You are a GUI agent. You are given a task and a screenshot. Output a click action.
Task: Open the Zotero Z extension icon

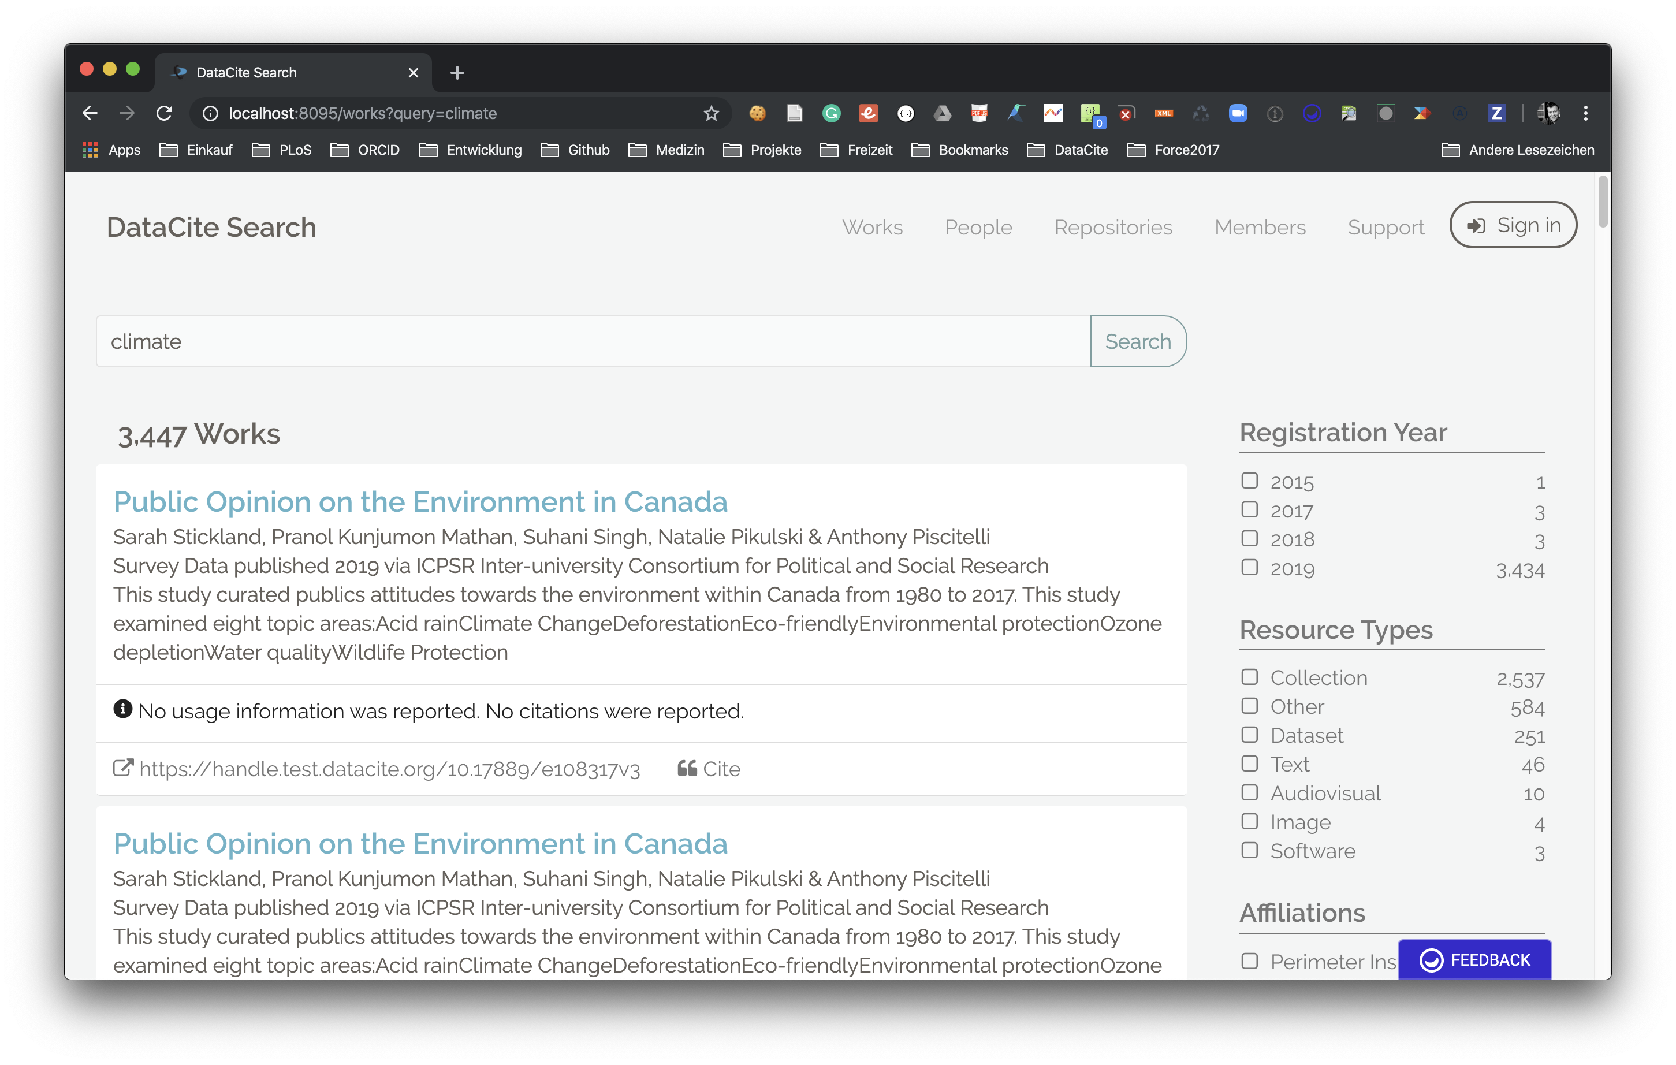coord(1496,113)
